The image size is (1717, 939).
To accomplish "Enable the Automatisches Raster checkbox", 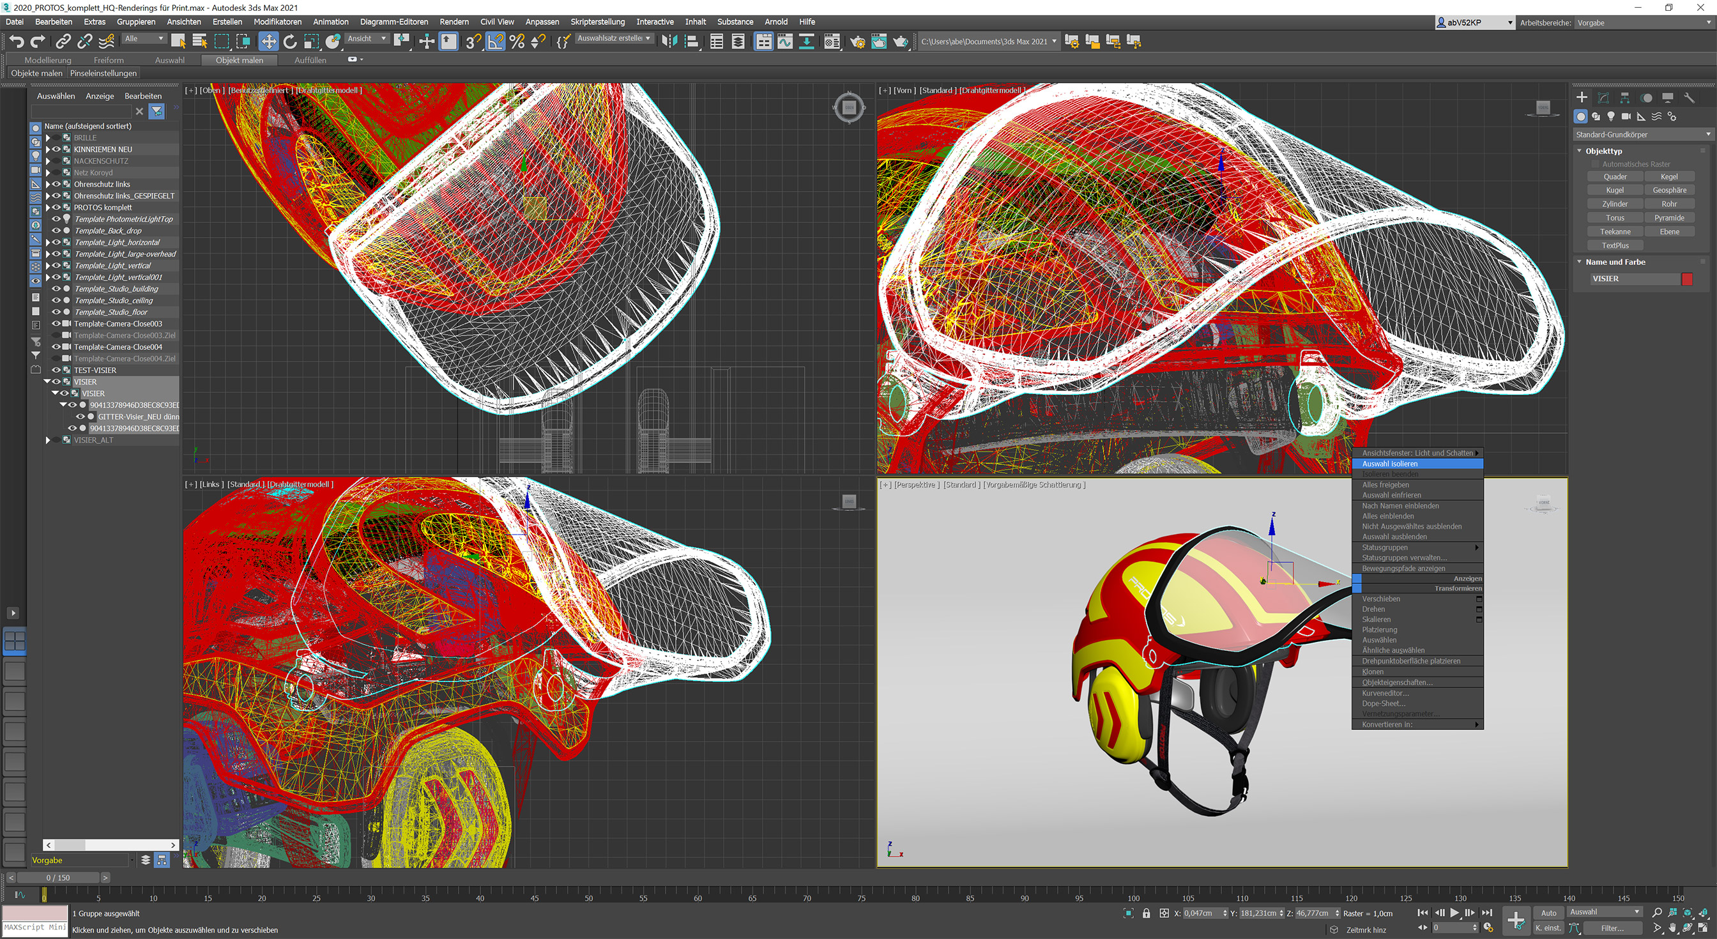I will (1596, 164).
